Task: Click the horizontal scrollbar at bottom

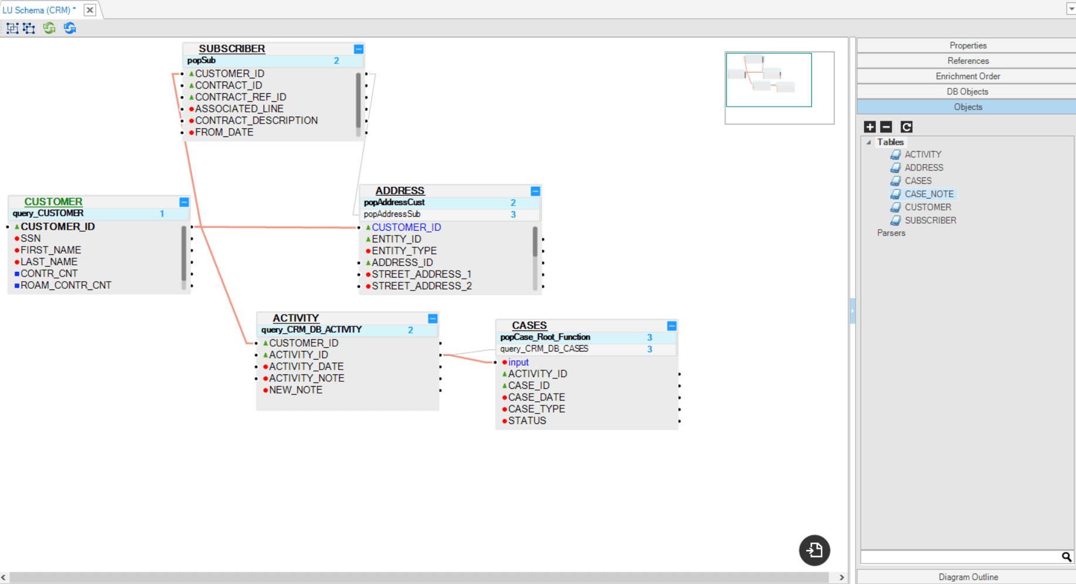Action: [x=419, y=578]
